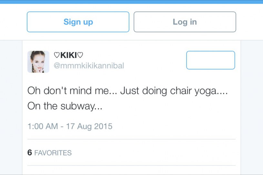Open KIKI's profile avatar photo

(x=38, y=62)
